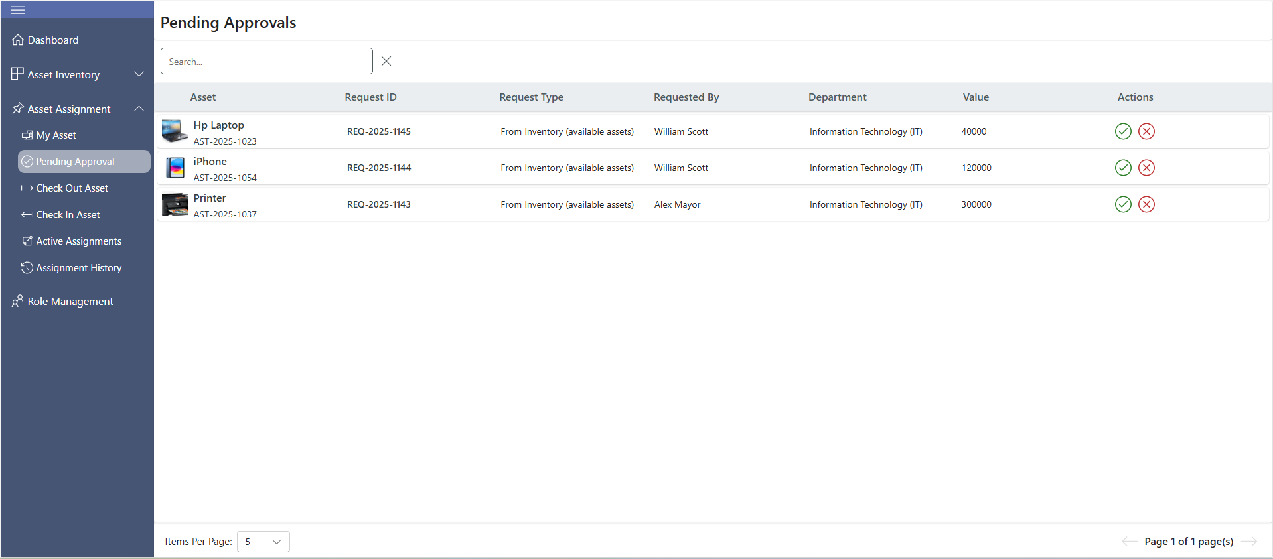Reject the Printer request REQ-2025-1143
The image size is (1273, 559).
(1146, 204)
